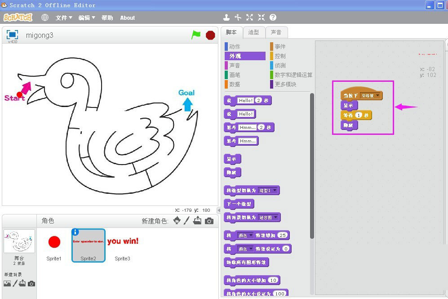
Task: Click the 下一个造型 block
Action: tap(239, 204)
